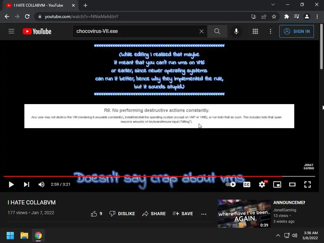324x243 pixels.
Task: Skip to the next video
Action: [27, 184]
